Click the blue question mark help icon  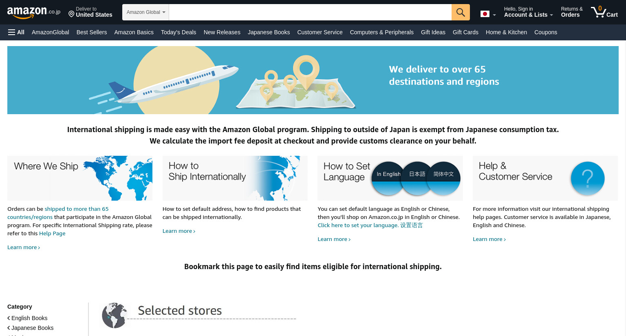pos(587,178)
